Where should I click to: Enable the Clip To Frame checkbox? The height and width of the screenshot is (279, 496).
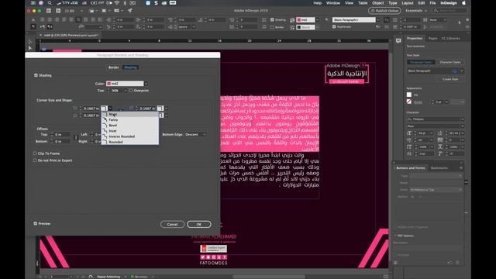pyautogui.click(x=35, y=153)
